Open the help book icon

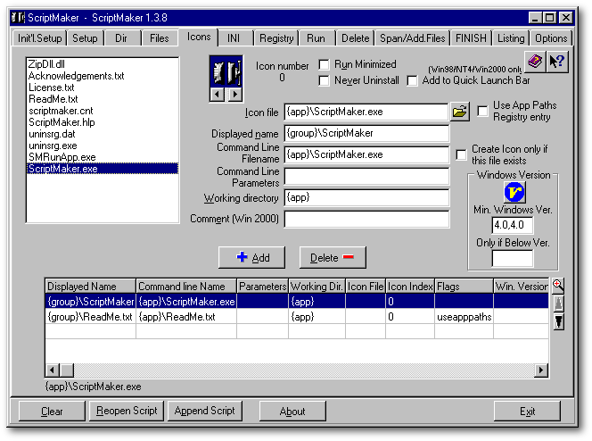pyautogui.click(x=535, y=62)
